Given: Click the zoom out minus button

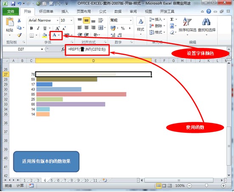Looking at the screenshot, I should coord(189,186).
